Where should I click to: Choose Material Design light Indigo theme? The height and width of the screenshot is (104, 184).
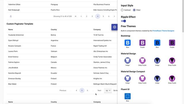[x=128, y=60]
